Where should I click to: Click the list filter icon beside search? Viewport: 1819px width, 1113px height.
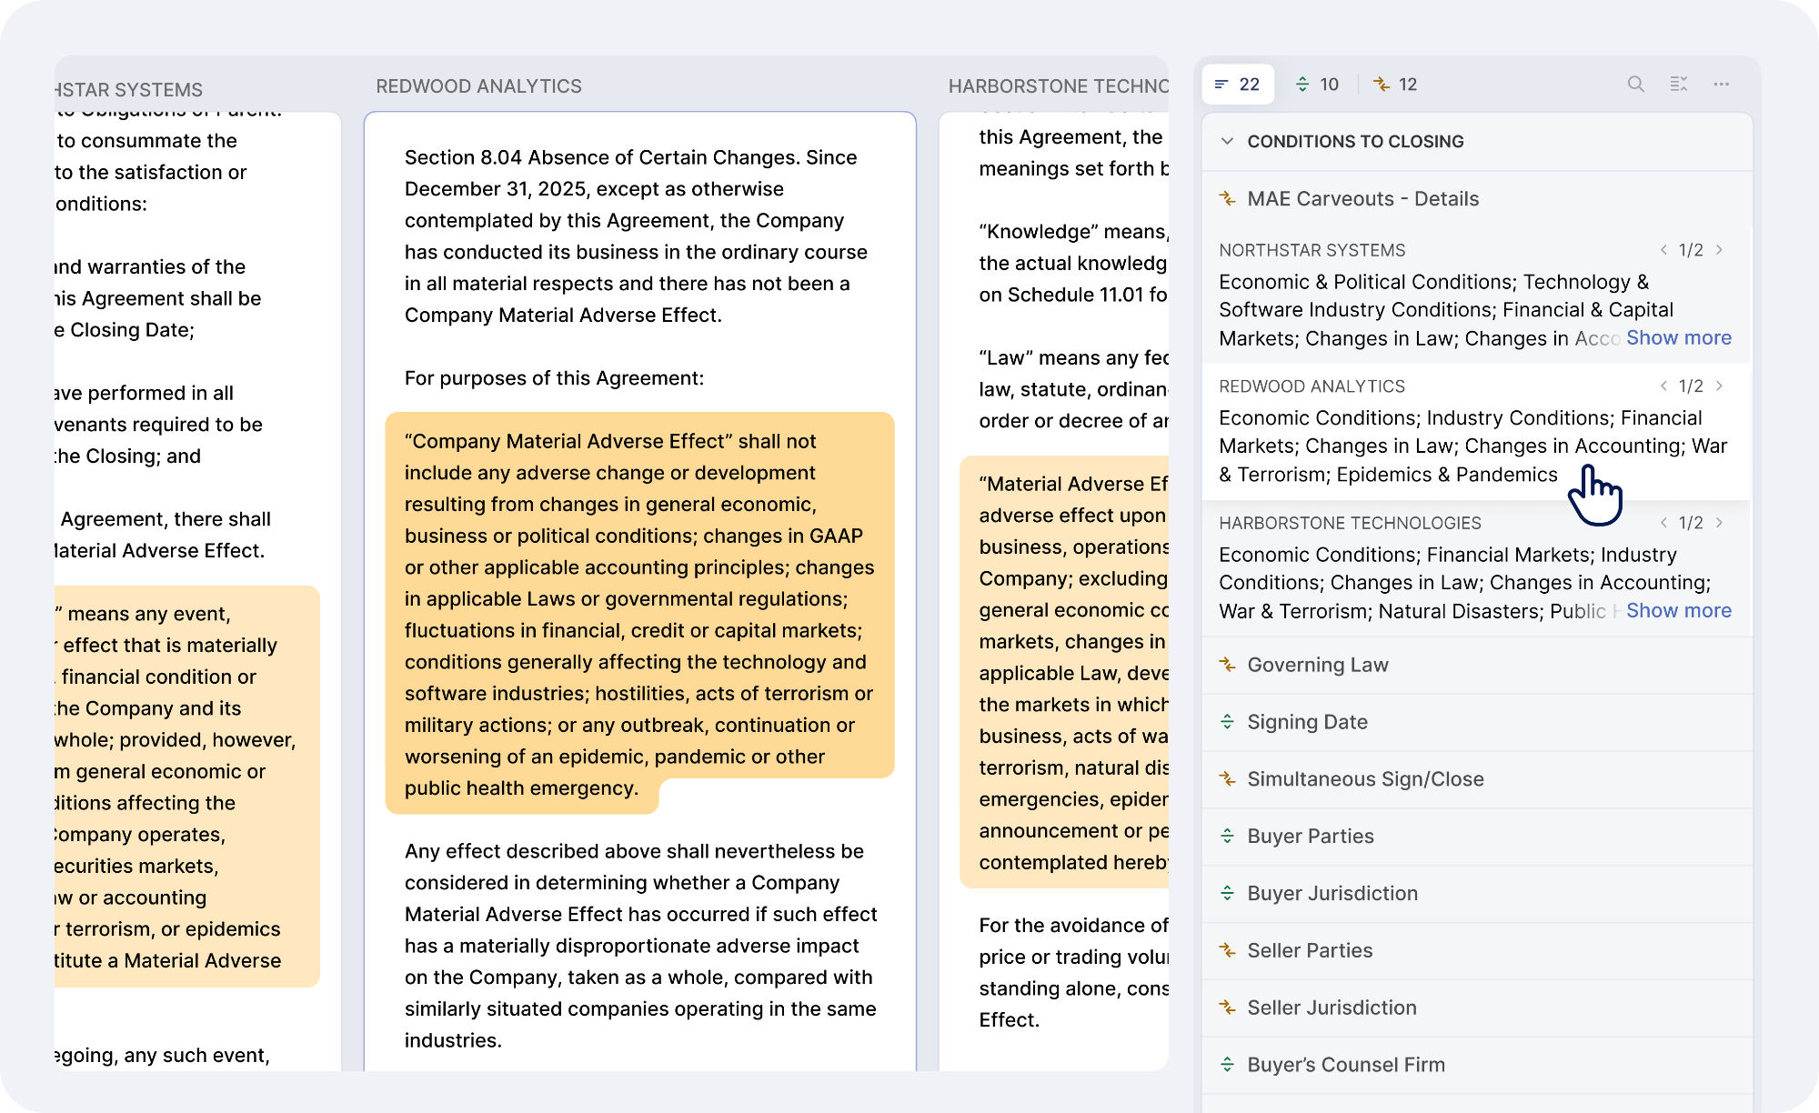1679,85
